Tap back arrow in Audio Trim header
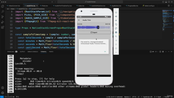174x98 pixels. (79, 20)
